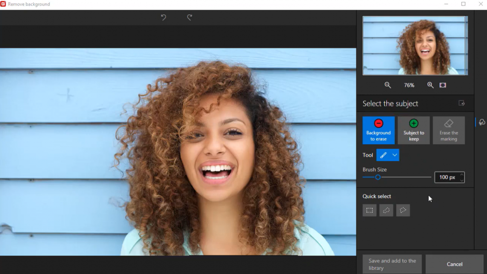Cancel the background removal
The image size is (487, 274).
[x=454, y=264]
